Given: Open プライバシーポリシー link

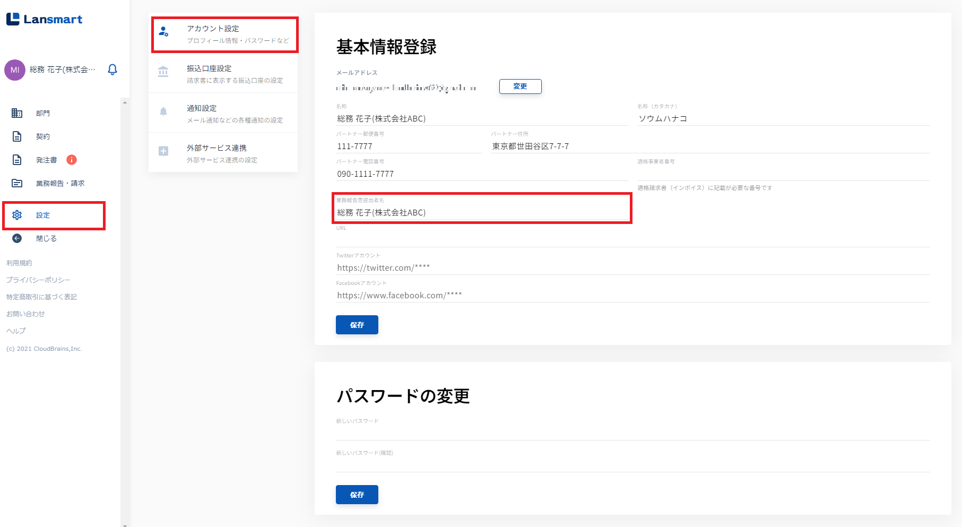Looking at the screenshot, I should click(x=38, y=280).
